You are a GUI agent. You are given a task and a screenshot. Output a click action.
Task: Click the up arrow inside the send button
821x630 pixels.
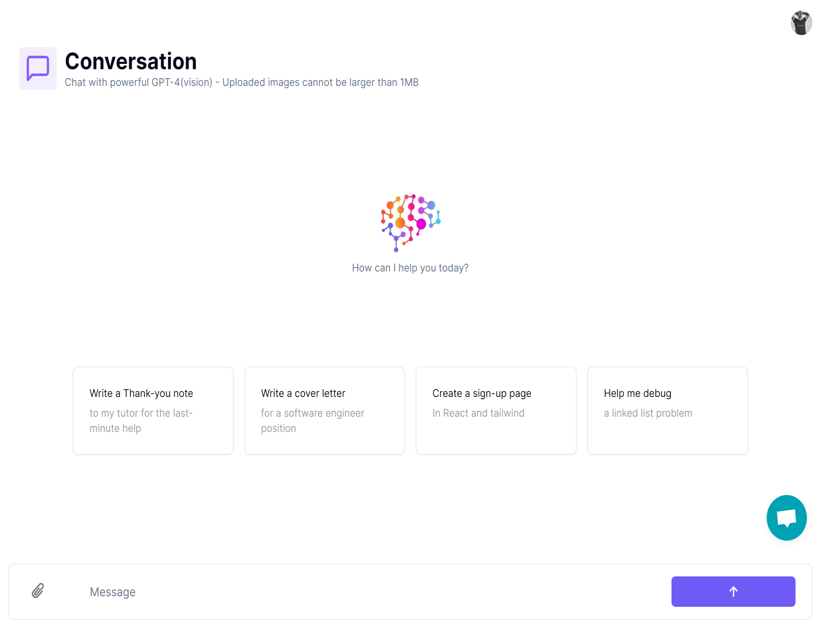[x=733, y=591]
